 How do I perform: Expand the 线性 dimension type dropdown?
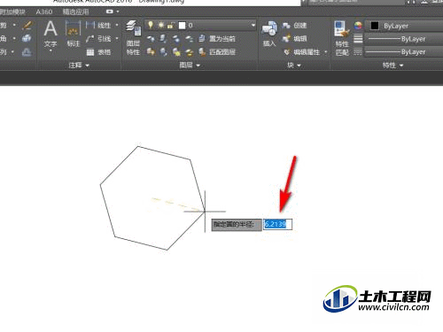point(117,25)
